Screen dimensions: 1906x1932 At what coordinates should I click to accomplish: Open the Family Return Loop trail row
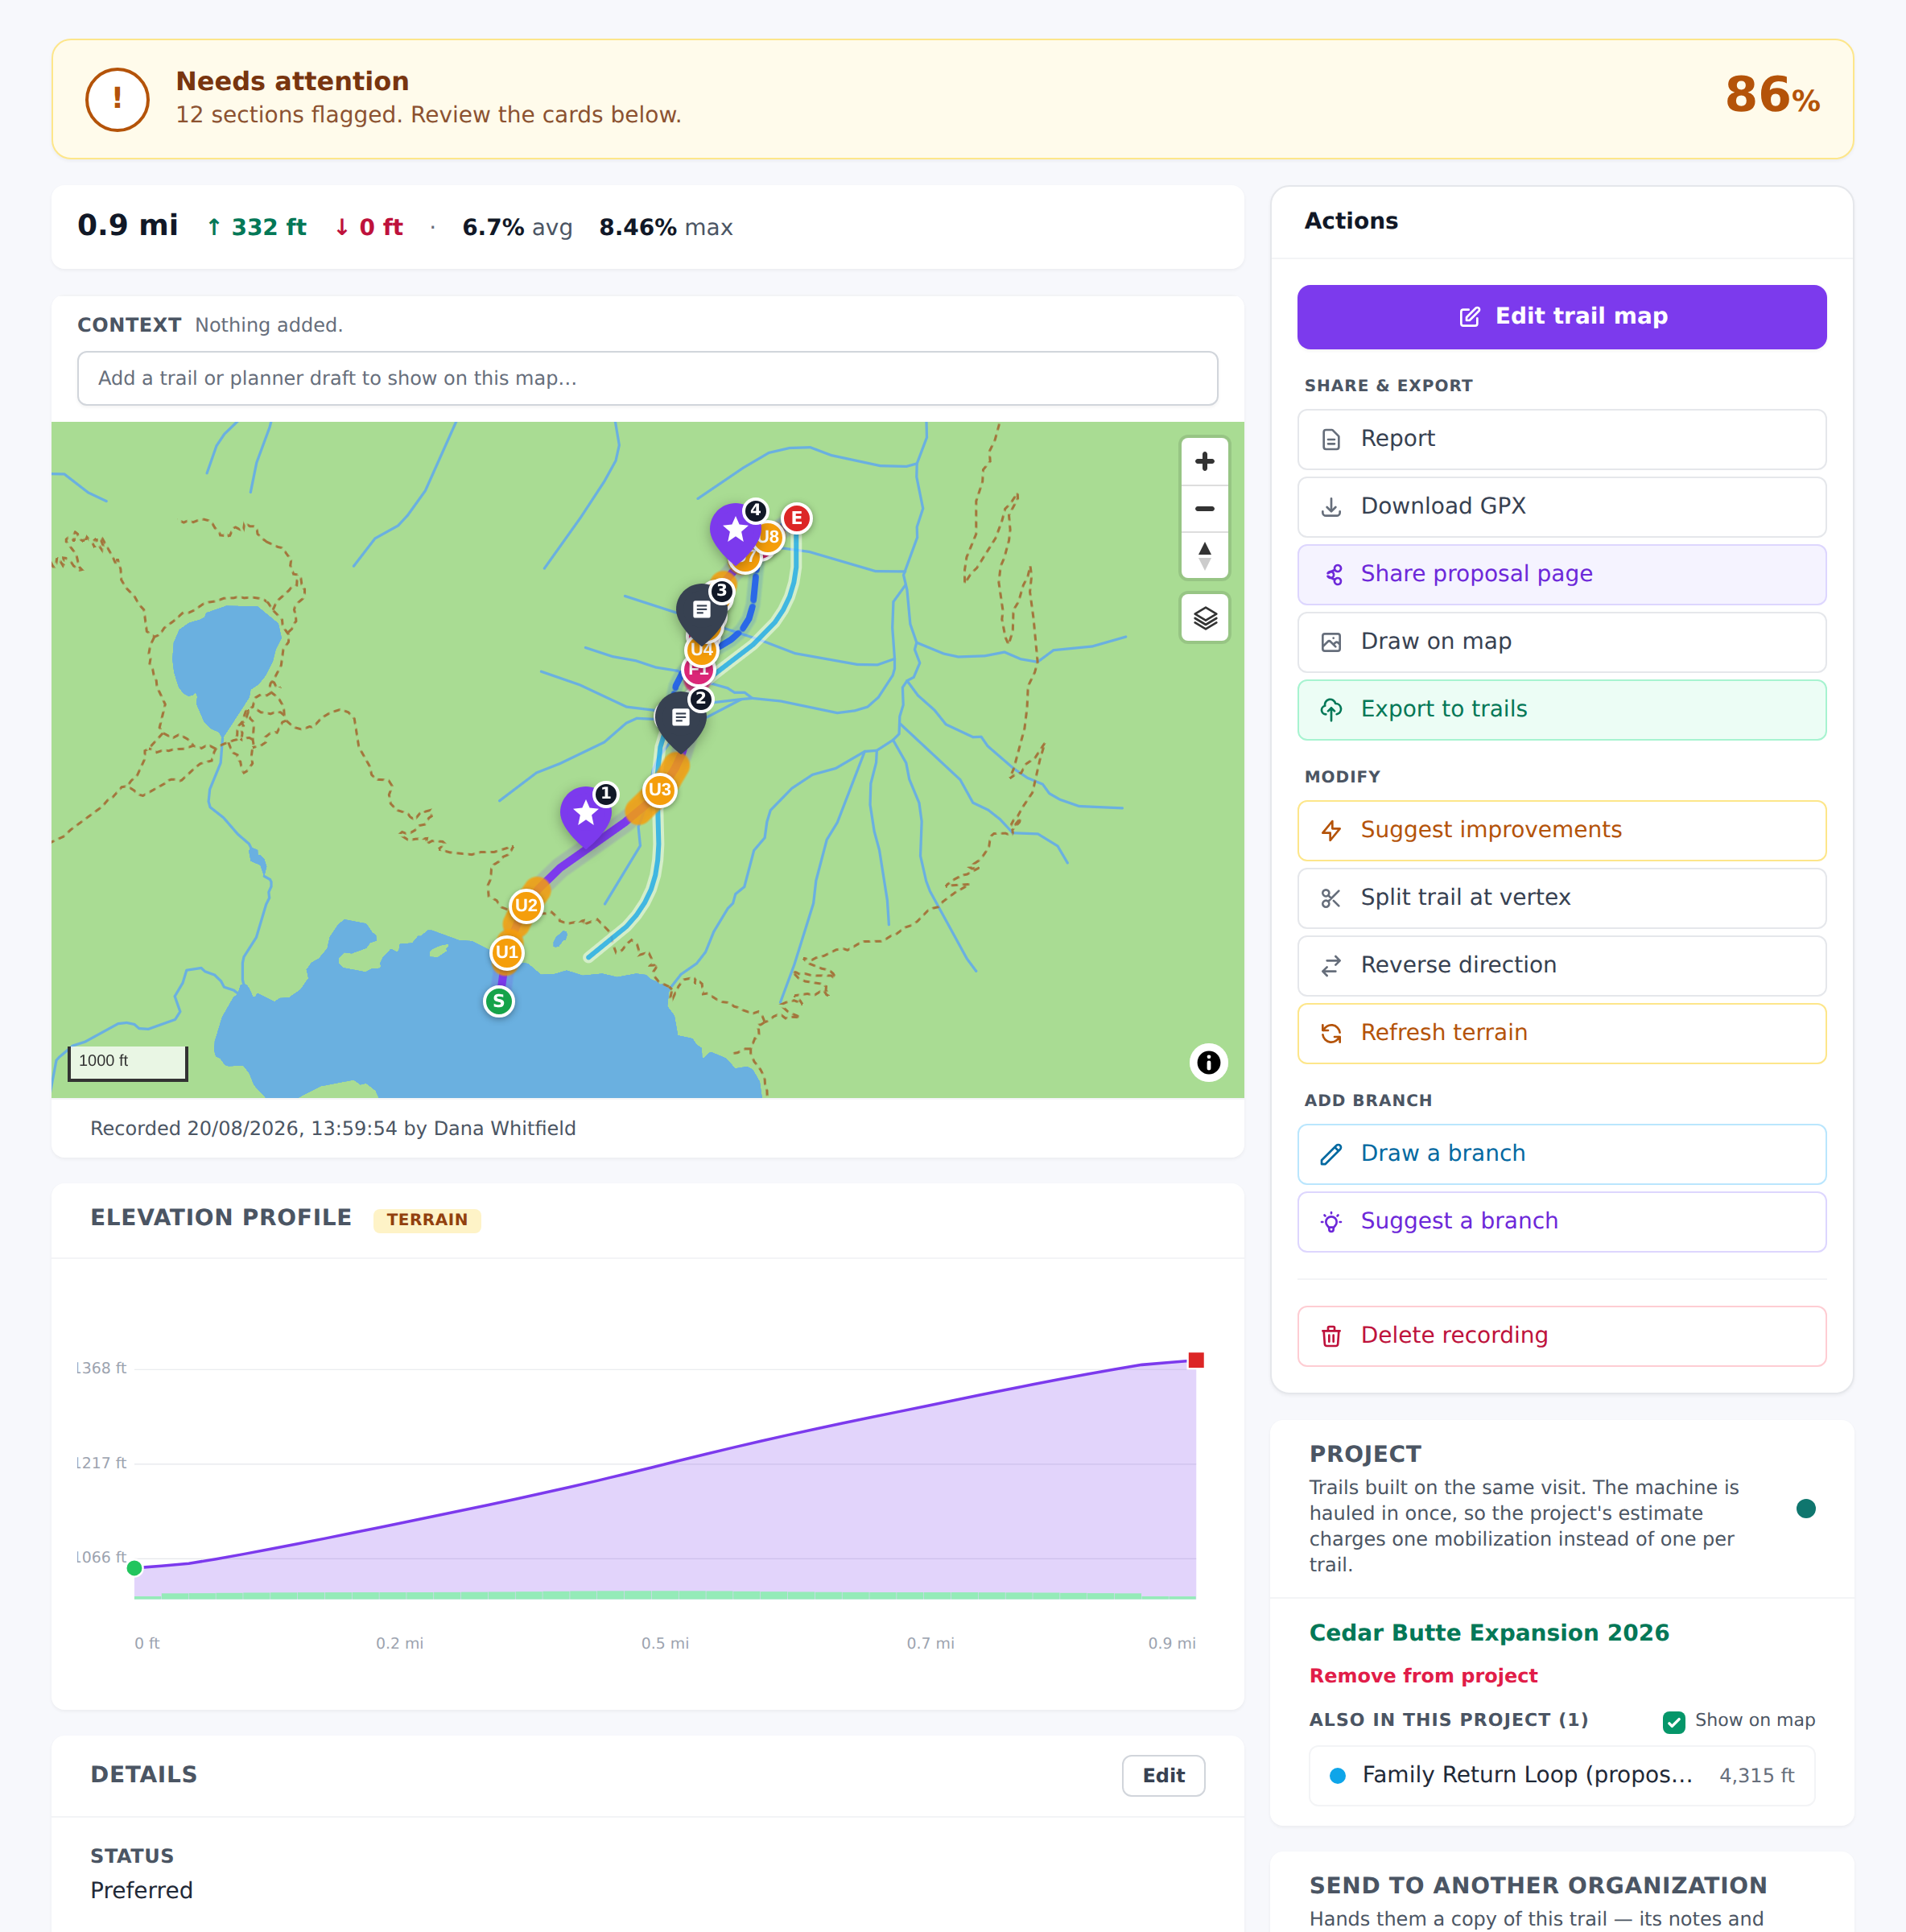tap(1561, 1775)
